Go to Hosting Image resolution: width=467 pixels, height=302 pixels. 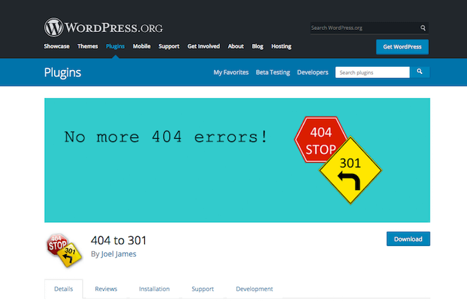click(x=281, y=46)
